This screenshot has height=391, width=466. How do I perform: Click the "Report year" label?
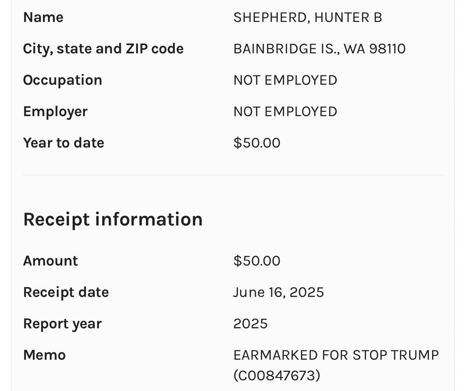pos(62,324)
